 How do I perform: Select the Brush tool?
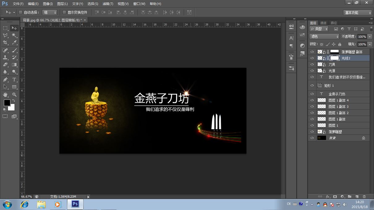coord(14,50)
